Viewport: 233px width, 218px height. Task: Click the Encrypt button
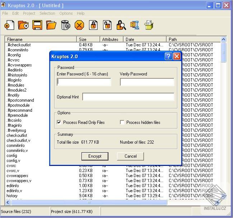[x=95, y=156]
